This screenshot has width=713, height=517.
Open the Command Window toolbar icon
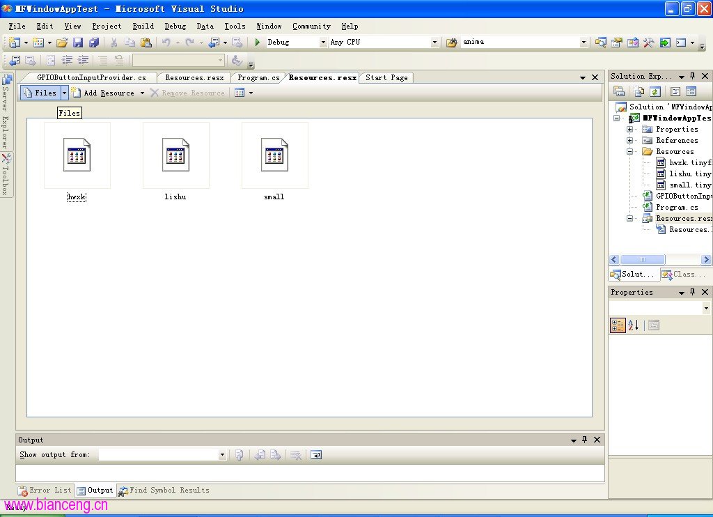pos(681,43)
